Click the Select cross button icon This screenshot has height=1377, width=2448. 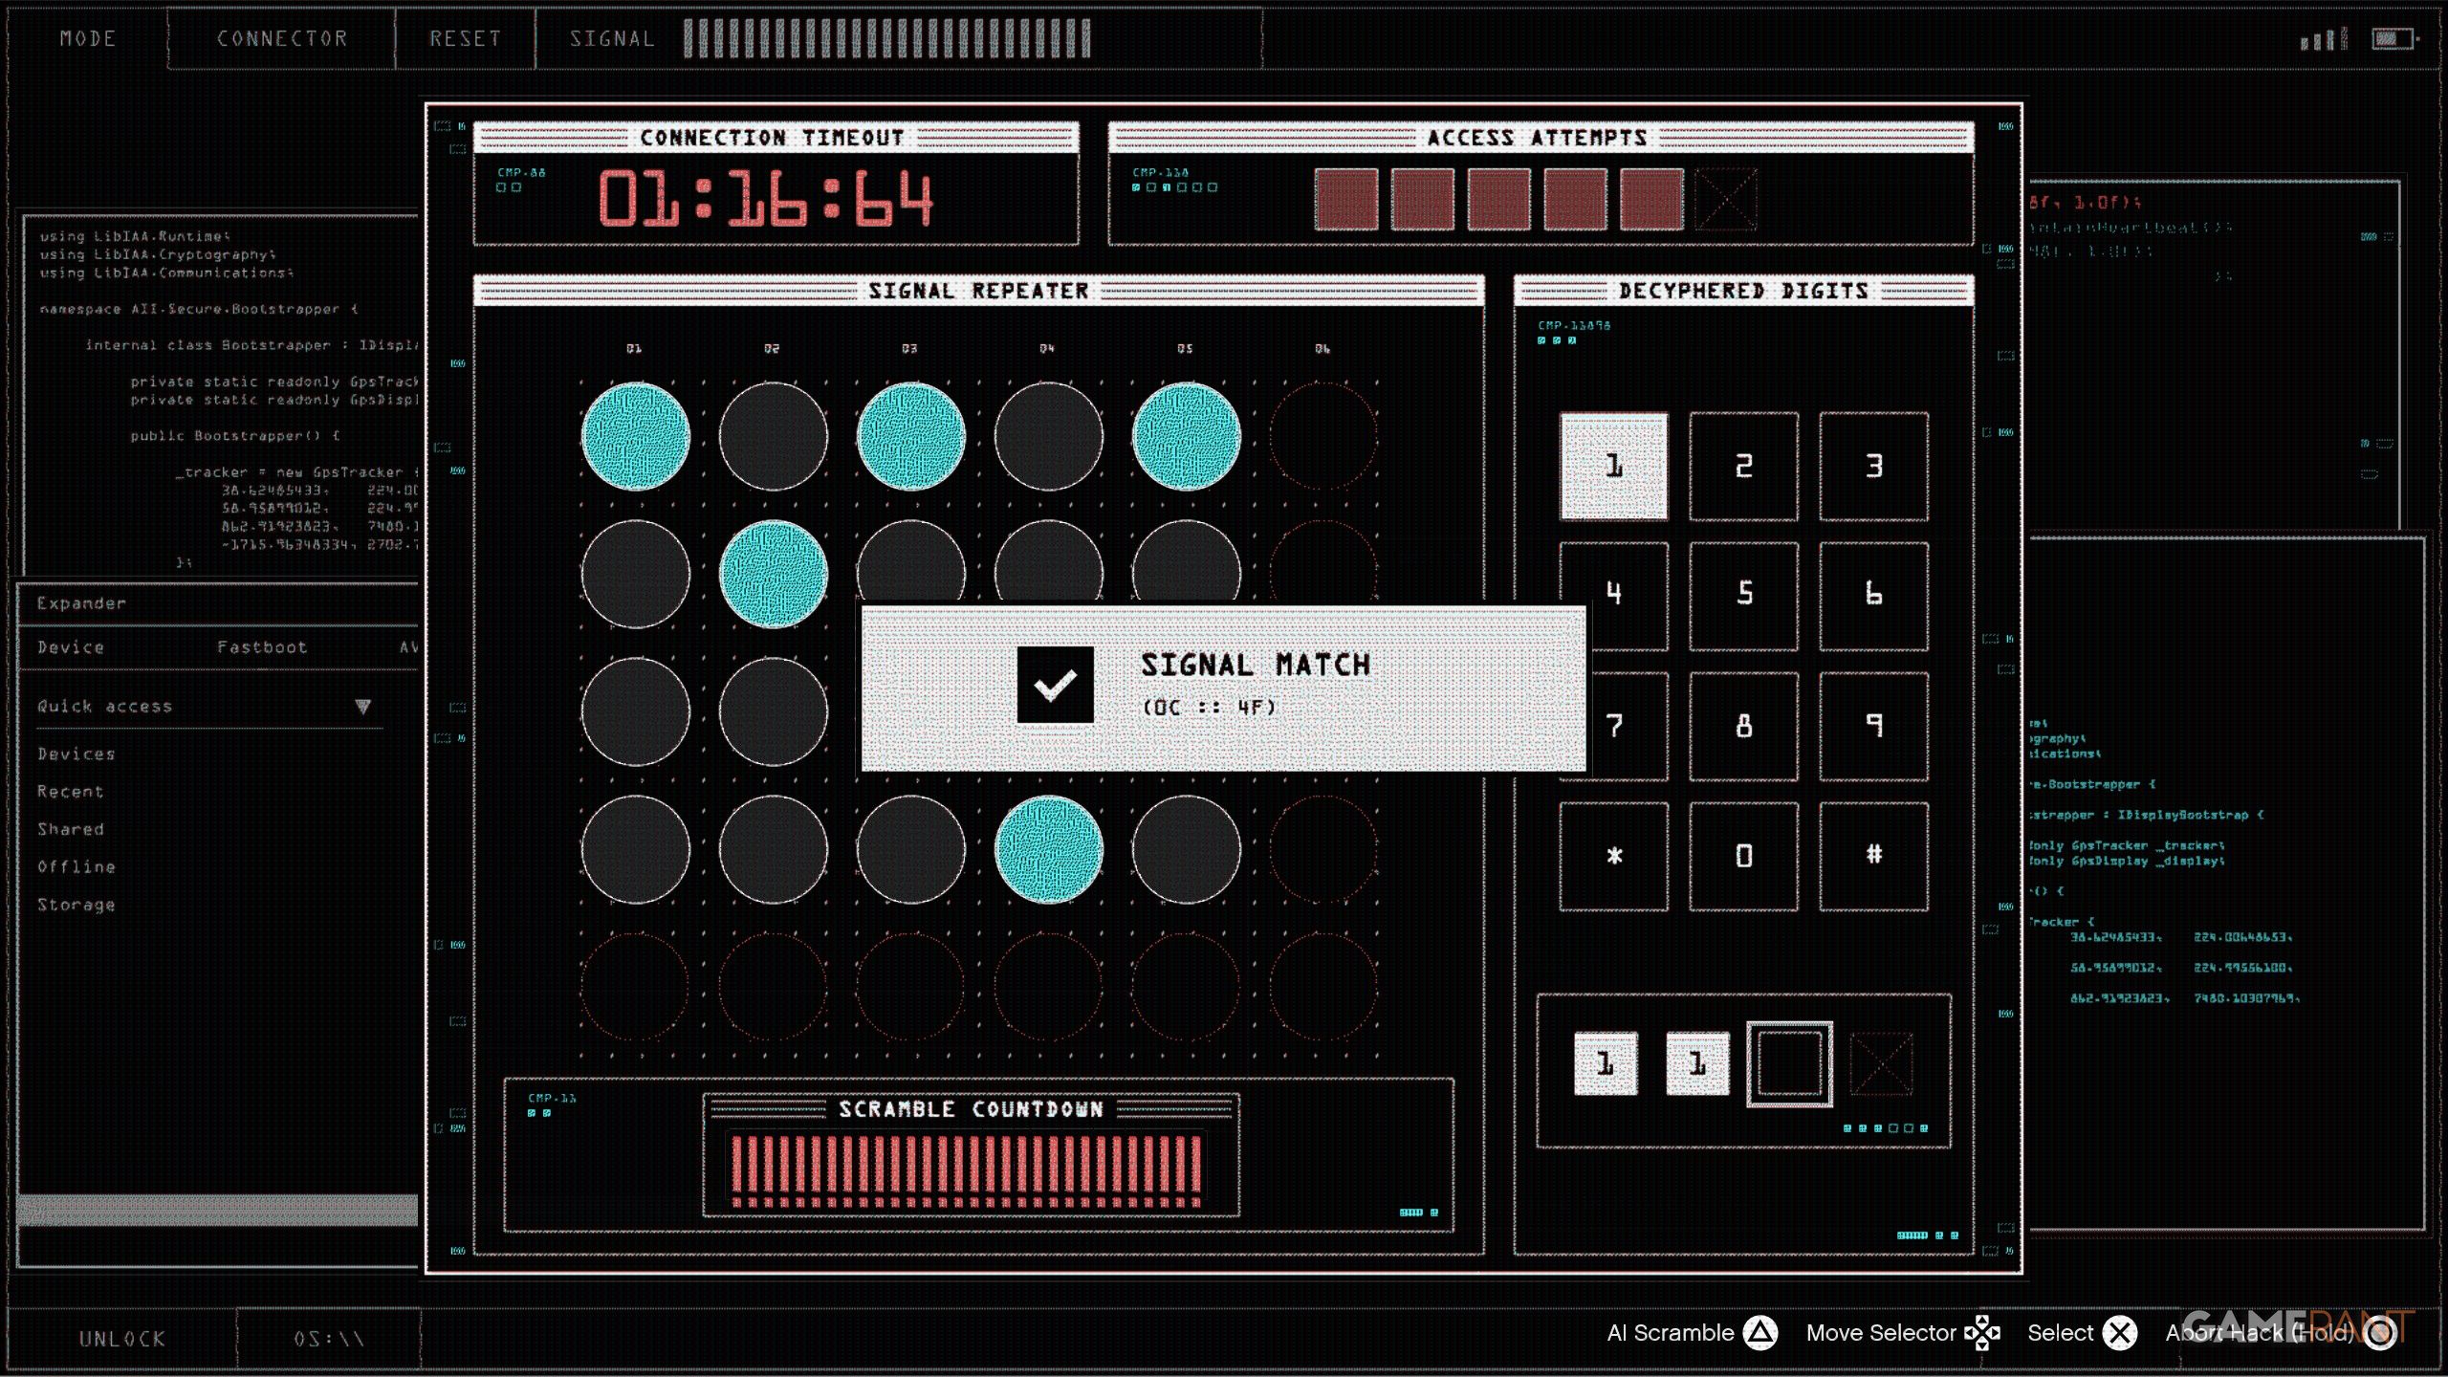[x=2120, y=1333]
